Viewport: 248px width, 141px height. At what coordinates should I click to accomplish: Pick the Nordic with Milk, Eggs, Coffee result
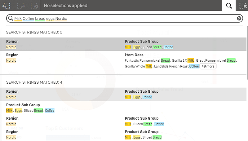[x=124, y=94]
